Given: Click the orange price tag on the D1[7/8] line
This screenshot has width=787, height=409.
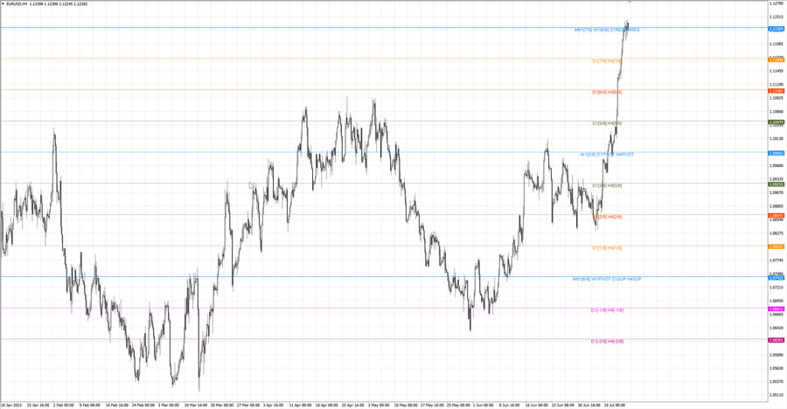Looking at the screenshot, I should click(x=776, y=59).
